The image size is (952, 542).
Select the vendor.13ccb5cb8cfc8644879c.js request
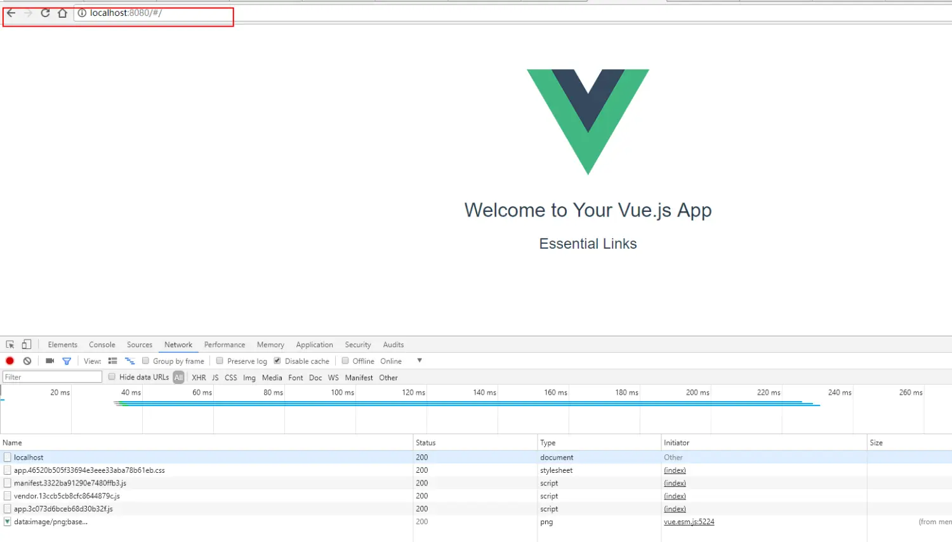point(476,496)
